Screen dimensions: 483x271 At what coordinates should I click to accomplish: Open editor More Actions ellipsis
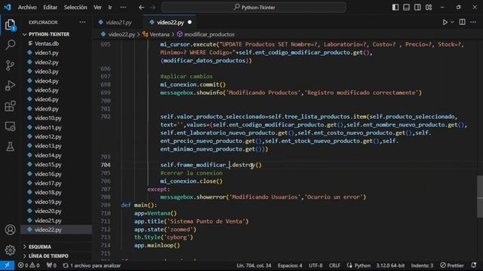(x=473, y=22)
